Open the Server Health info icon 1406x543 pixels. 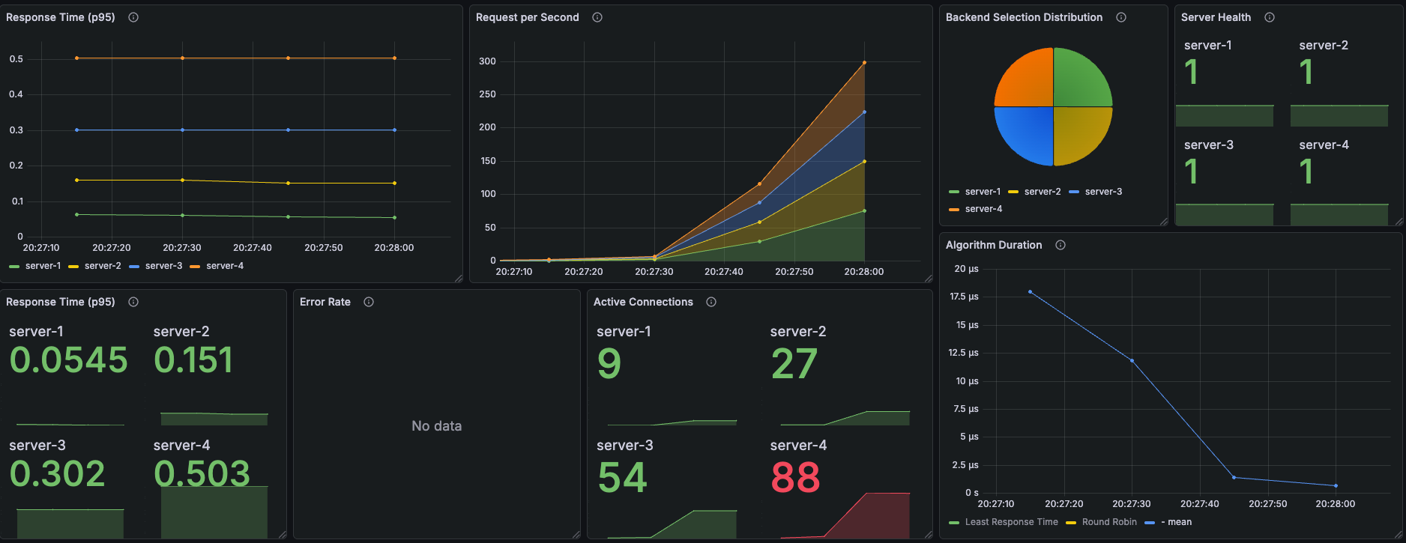point(1270,17)
